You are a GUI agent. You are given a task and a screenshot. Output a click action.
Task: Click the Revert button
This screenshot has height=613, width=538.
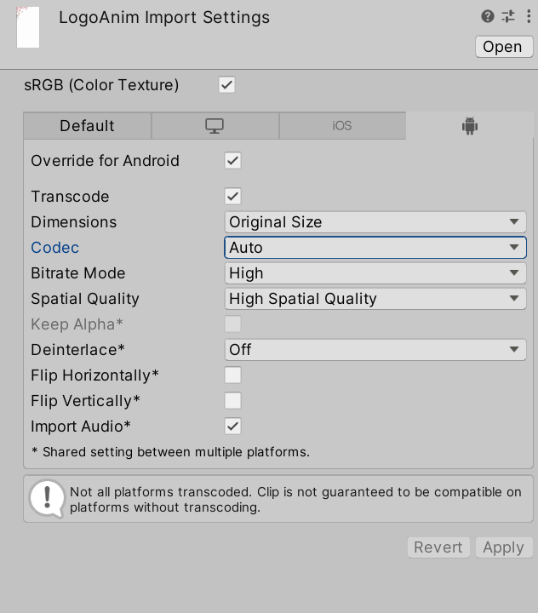[x=438, y=547]
